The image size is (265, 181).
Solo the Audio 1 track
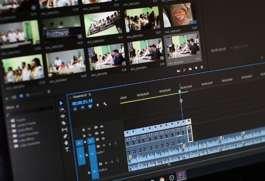pos(110,144)
